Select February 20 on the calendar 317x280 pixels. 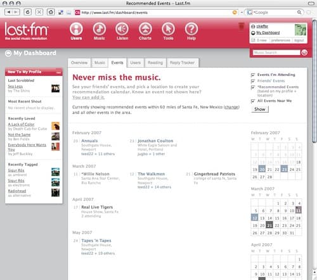point(262,170)
